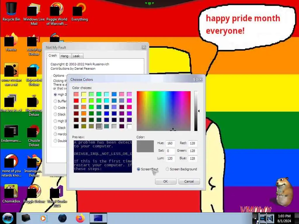Open the Visual Studio 2015 desktop icon

[57, 196]
